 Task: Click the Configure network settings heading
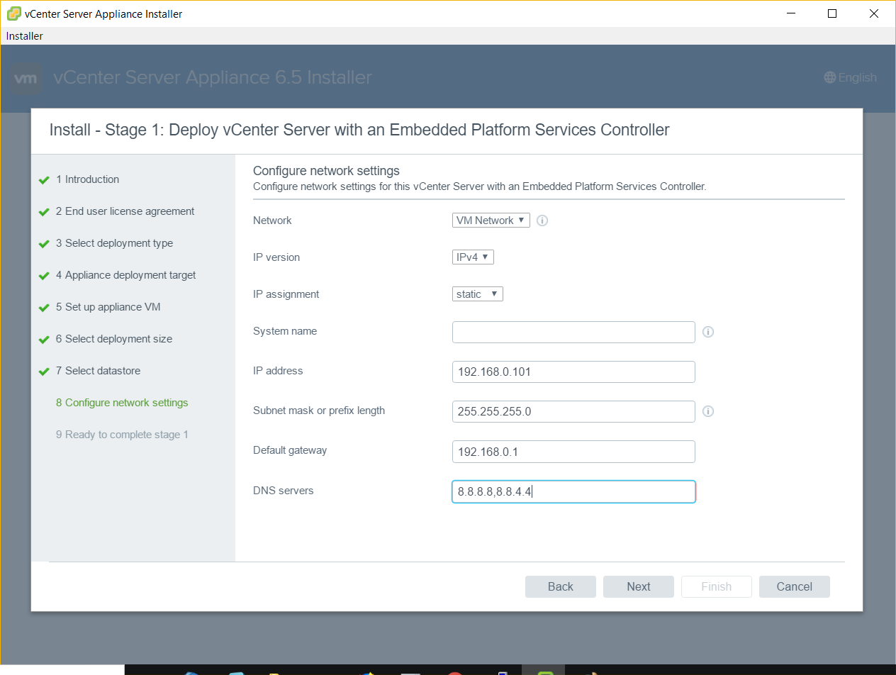pos(326,171)
